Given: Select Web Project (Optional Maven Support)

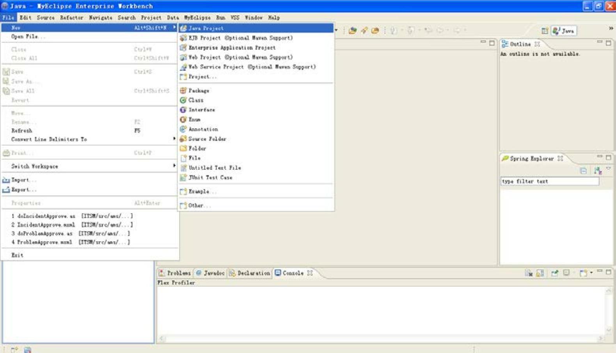Looking at the screenshot, I should (256, 57).
